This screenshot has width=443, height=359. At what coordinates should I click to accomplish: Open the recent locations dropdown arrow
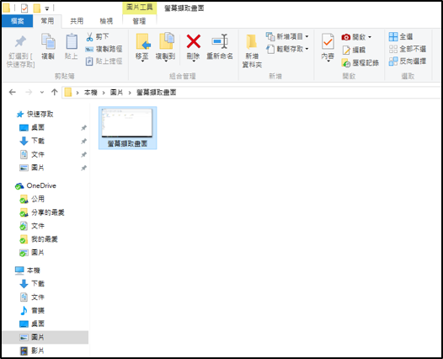[42, 92]
